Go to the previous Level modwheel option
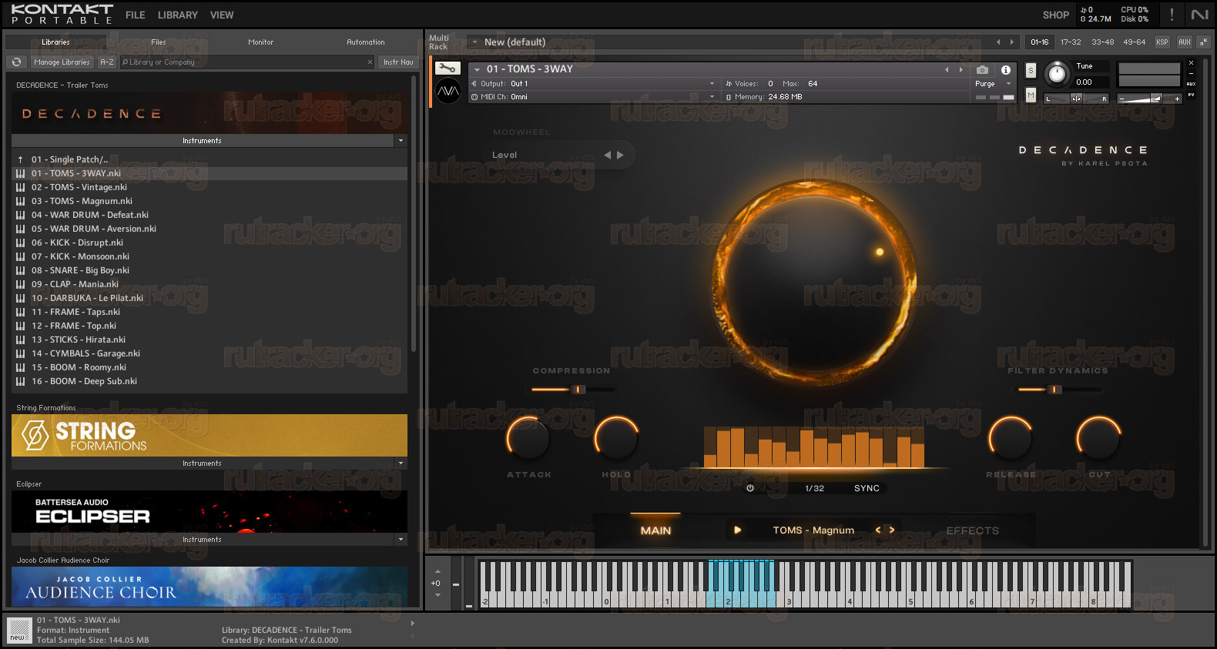This screenshot has height=649, width=1217. coord(607,155)
